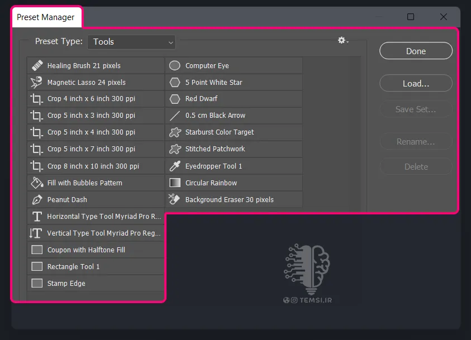Select the Eyedropper Tool 1 label

click(x=213, y=166)
